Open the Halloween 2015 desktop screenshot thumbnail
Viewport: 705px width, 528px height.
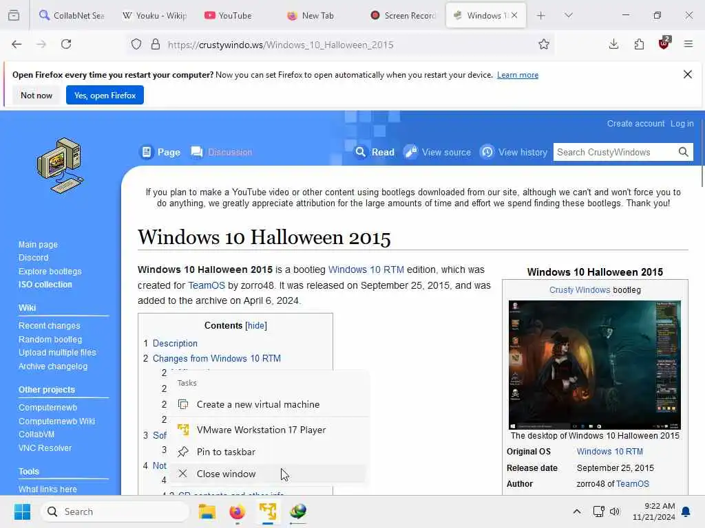[594, 365]
